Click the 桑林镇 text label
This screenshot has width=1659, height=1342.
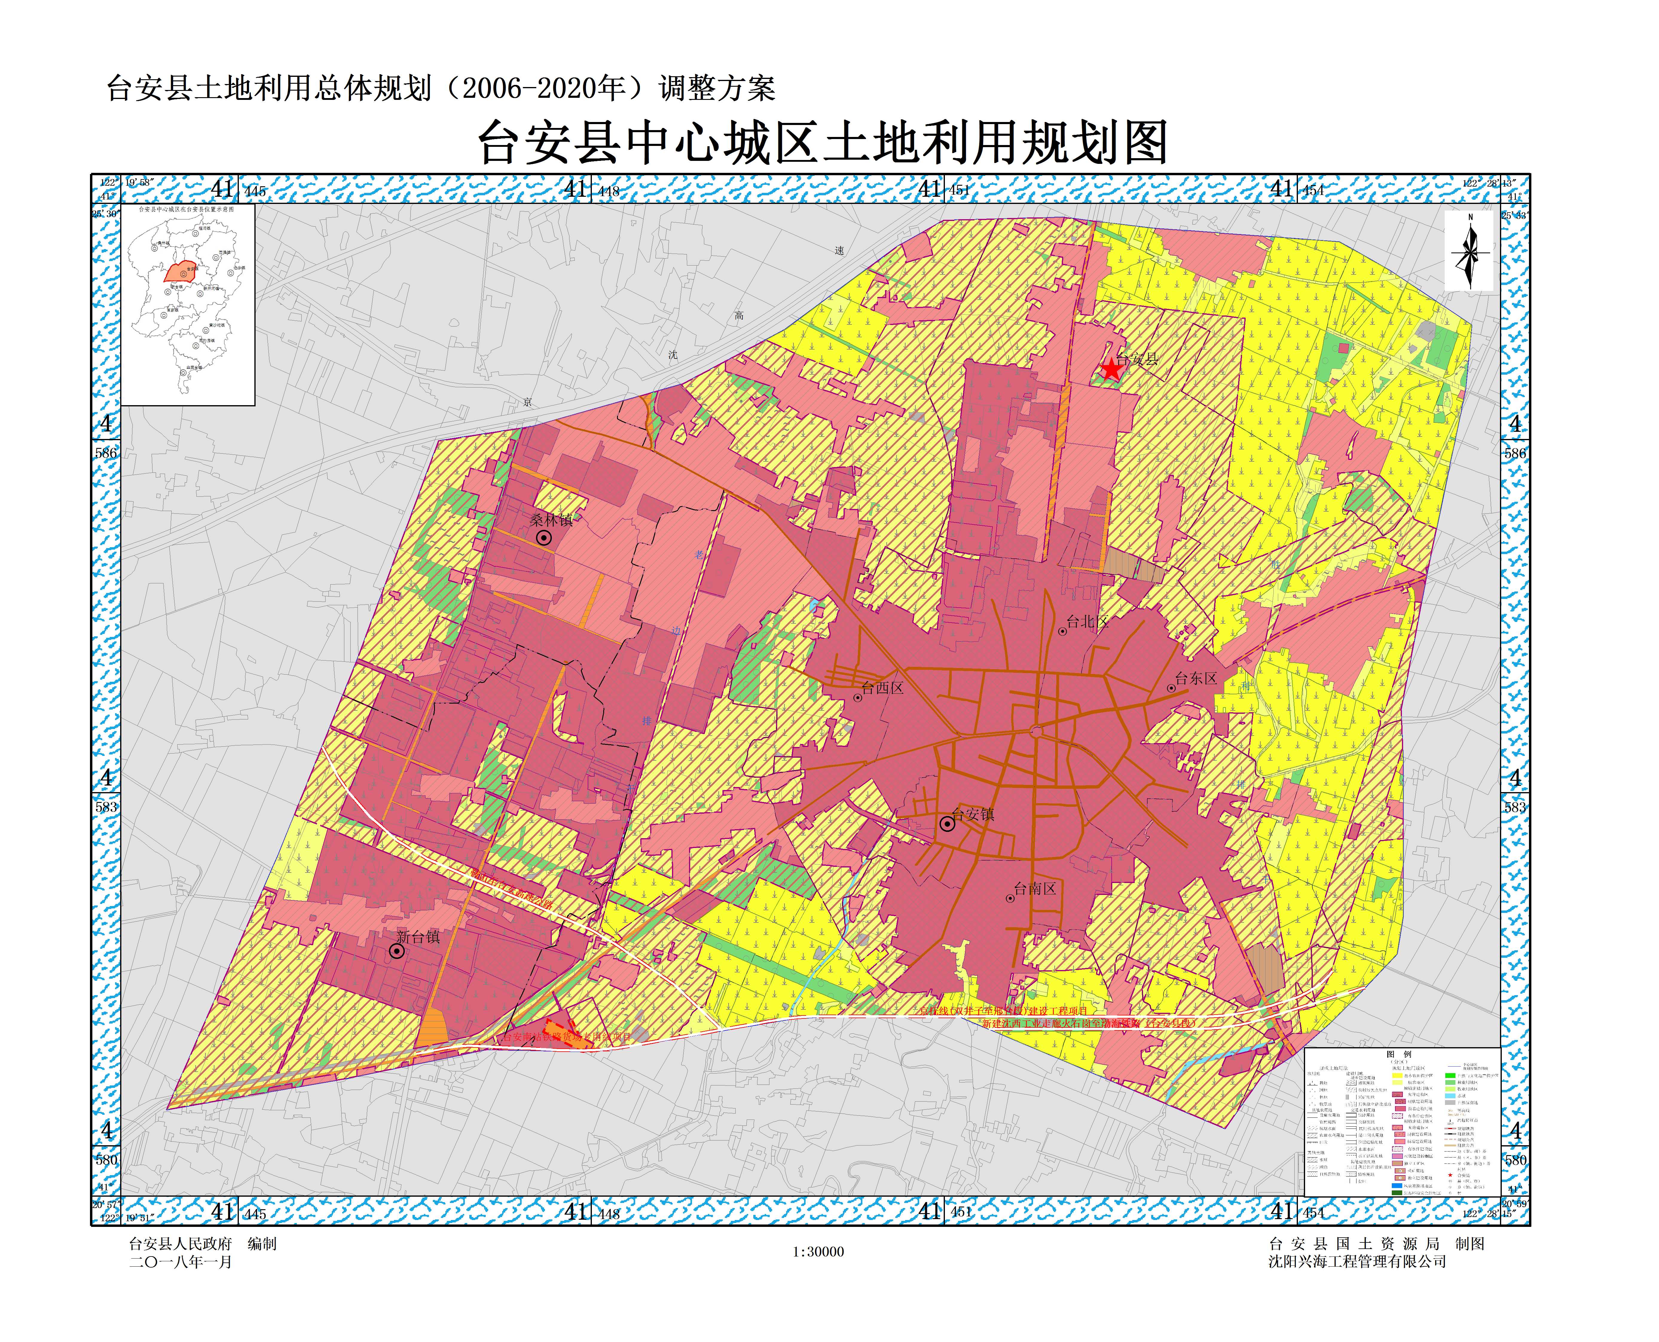coord(552,520)
